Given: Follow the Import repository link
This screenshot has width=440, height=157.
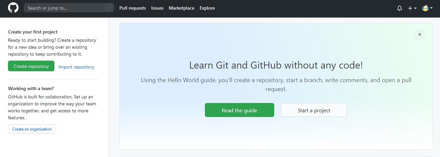Looking at the screenshot, I should pyautogui.click(x=76, y=67).
